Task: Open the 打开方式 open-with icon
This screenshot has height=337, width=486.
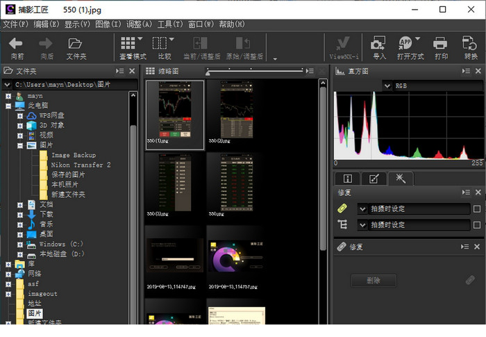Action: click(406, 44)
